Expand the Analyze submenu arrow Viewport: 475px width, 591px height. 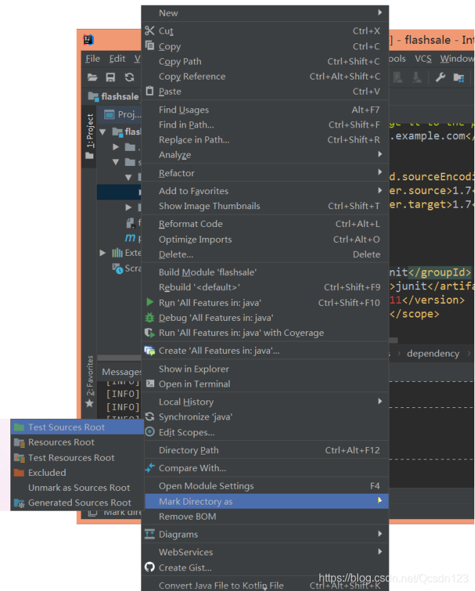[x=380, y=154]
